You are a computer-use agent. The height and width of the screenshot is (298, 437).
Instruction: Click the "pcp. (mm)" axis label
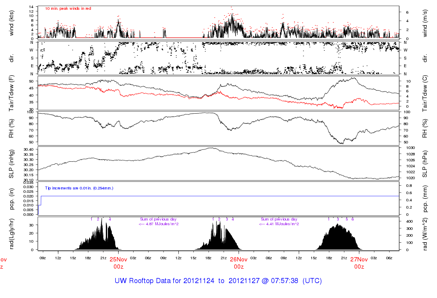425,199
